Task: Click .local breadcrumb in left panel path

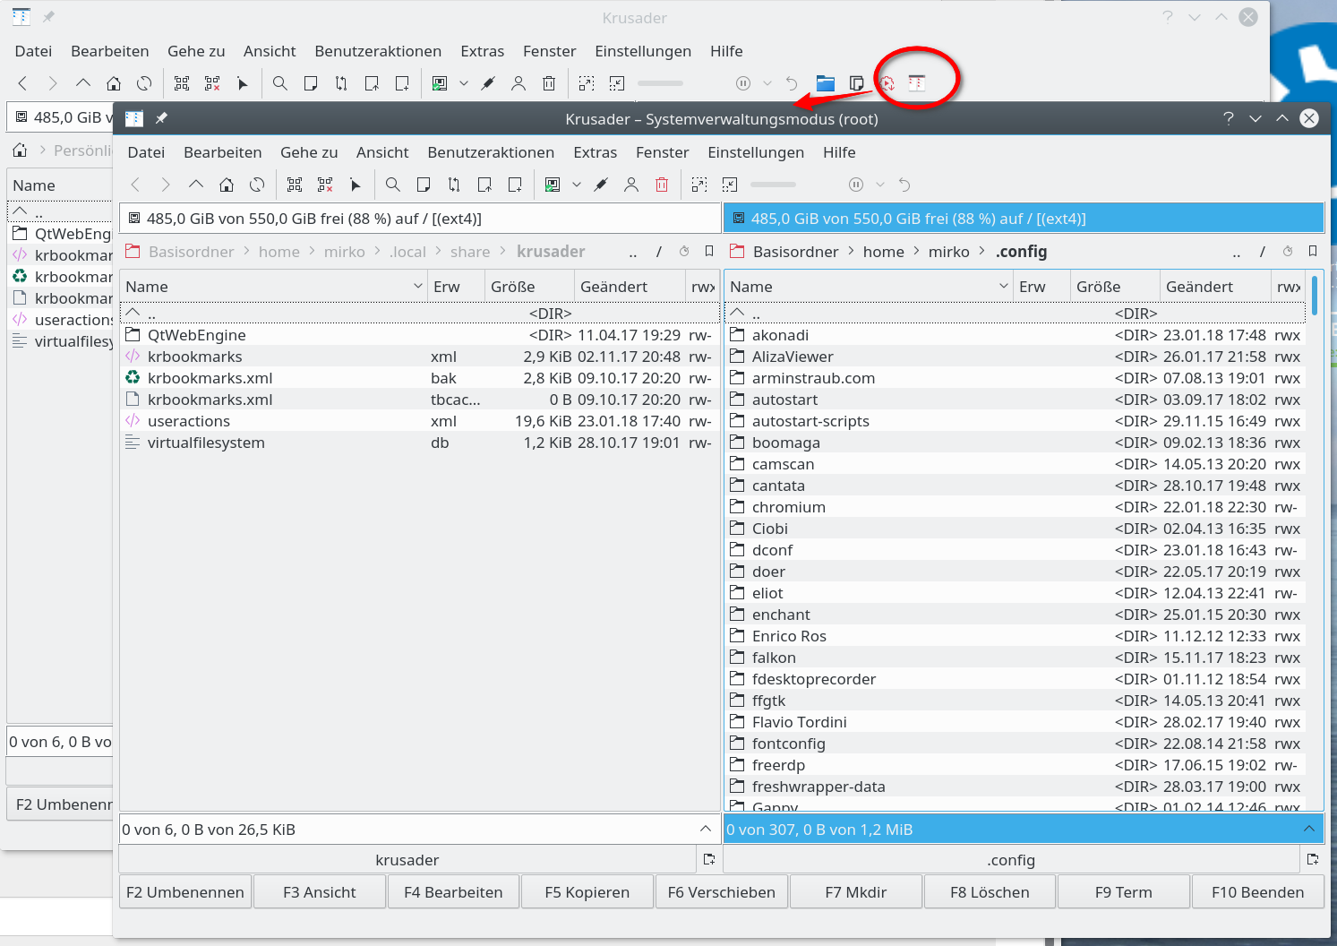Action: pyautogui.click(x=407, y=252)
